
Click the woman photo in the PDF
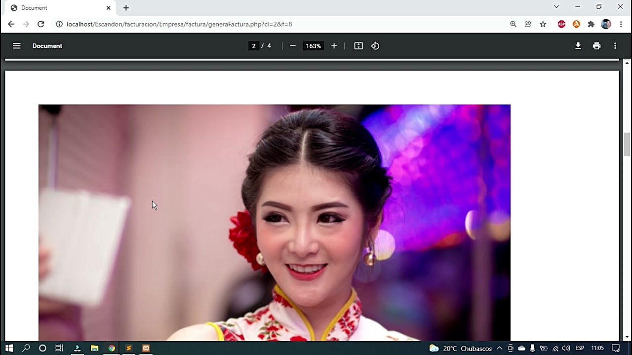click(x=275, y=222)
